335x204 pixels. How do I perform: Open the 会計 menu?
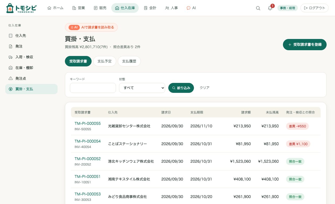pyautogui.click(x=150, y=8)
